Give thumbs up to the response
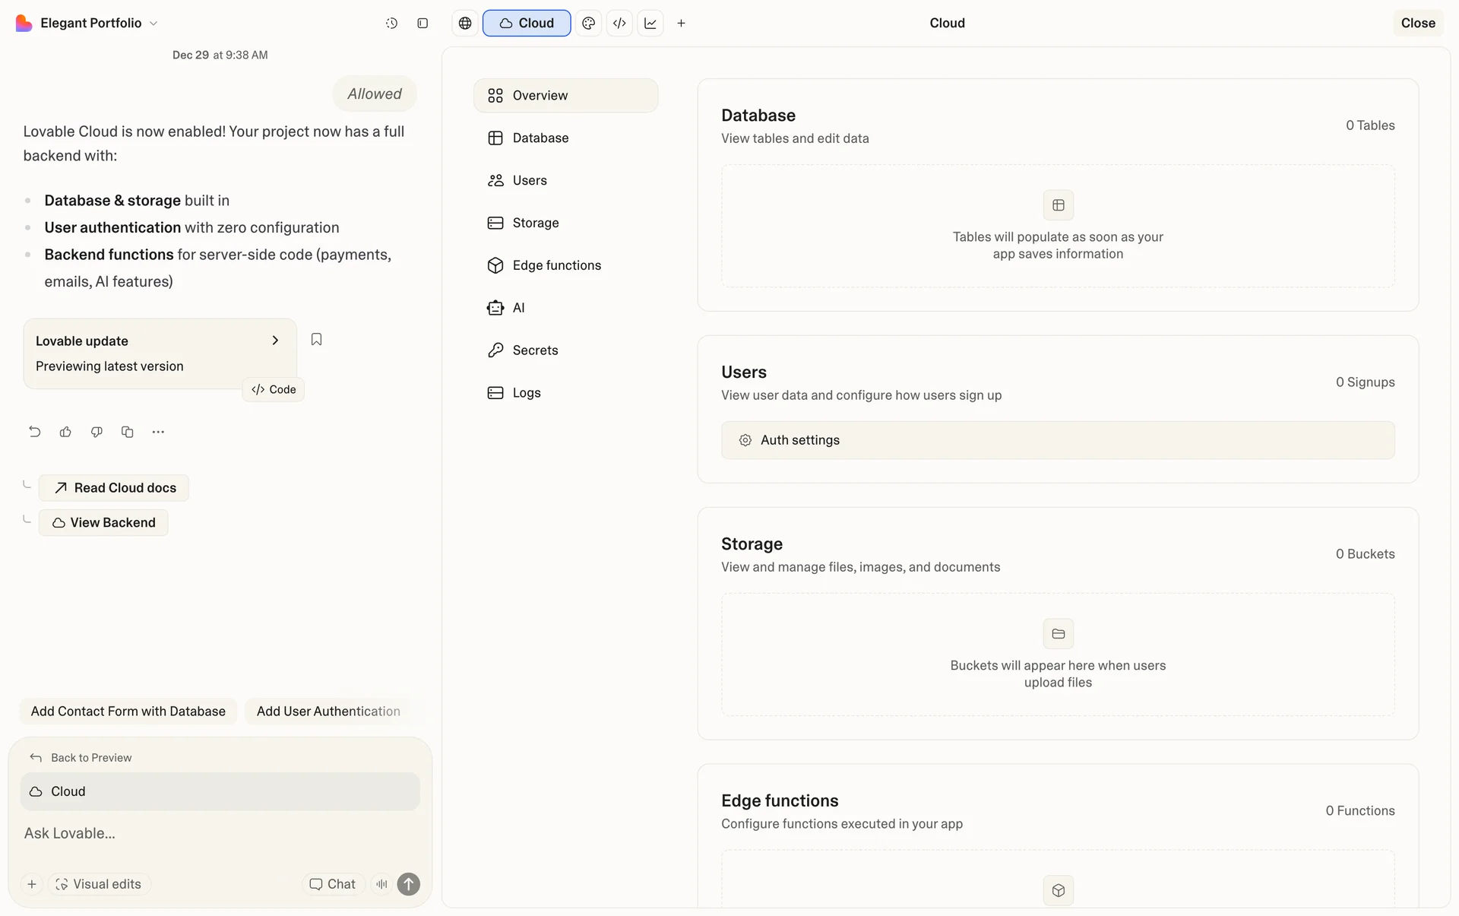 65,432
